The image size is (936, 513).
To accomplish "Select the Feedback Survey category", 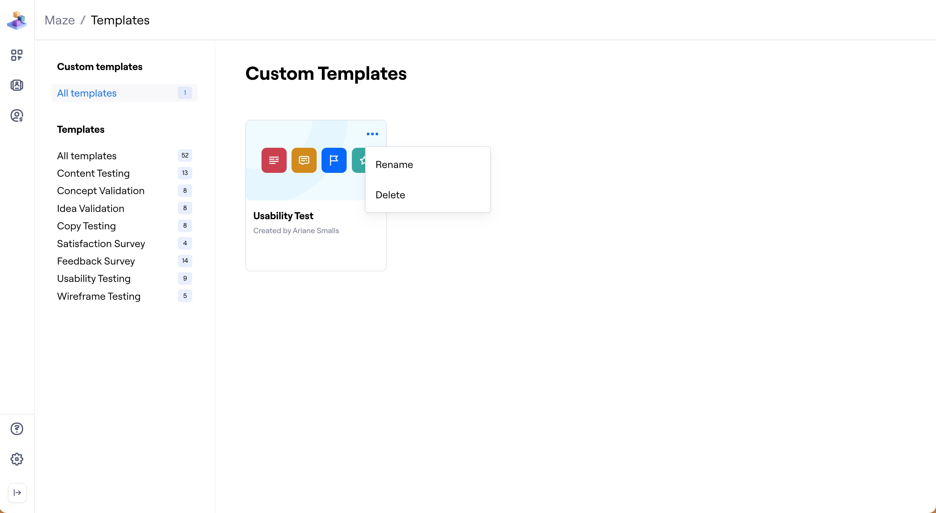I will click(x=96, y=261).
